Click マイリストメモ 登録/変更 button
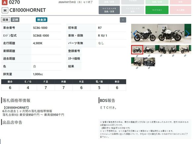The height and width of the screenshot is (144, 193). (x=109, y=10)
